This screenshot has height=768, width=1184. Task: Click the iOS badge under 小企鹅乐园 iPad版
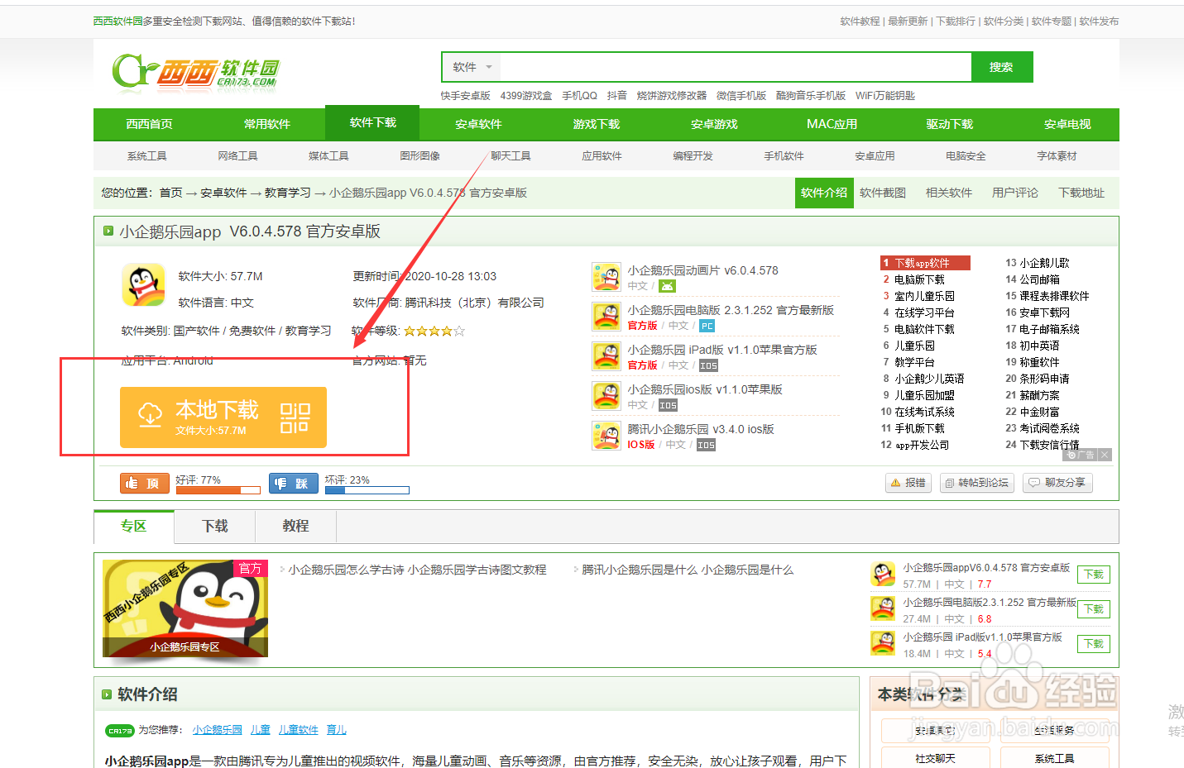[708, 365]
